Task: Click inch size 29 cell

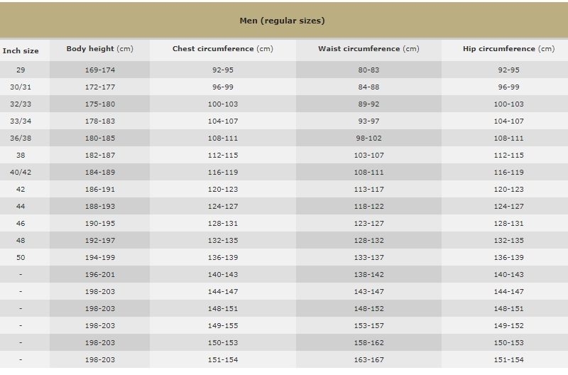Action: (x=21, y=70)
